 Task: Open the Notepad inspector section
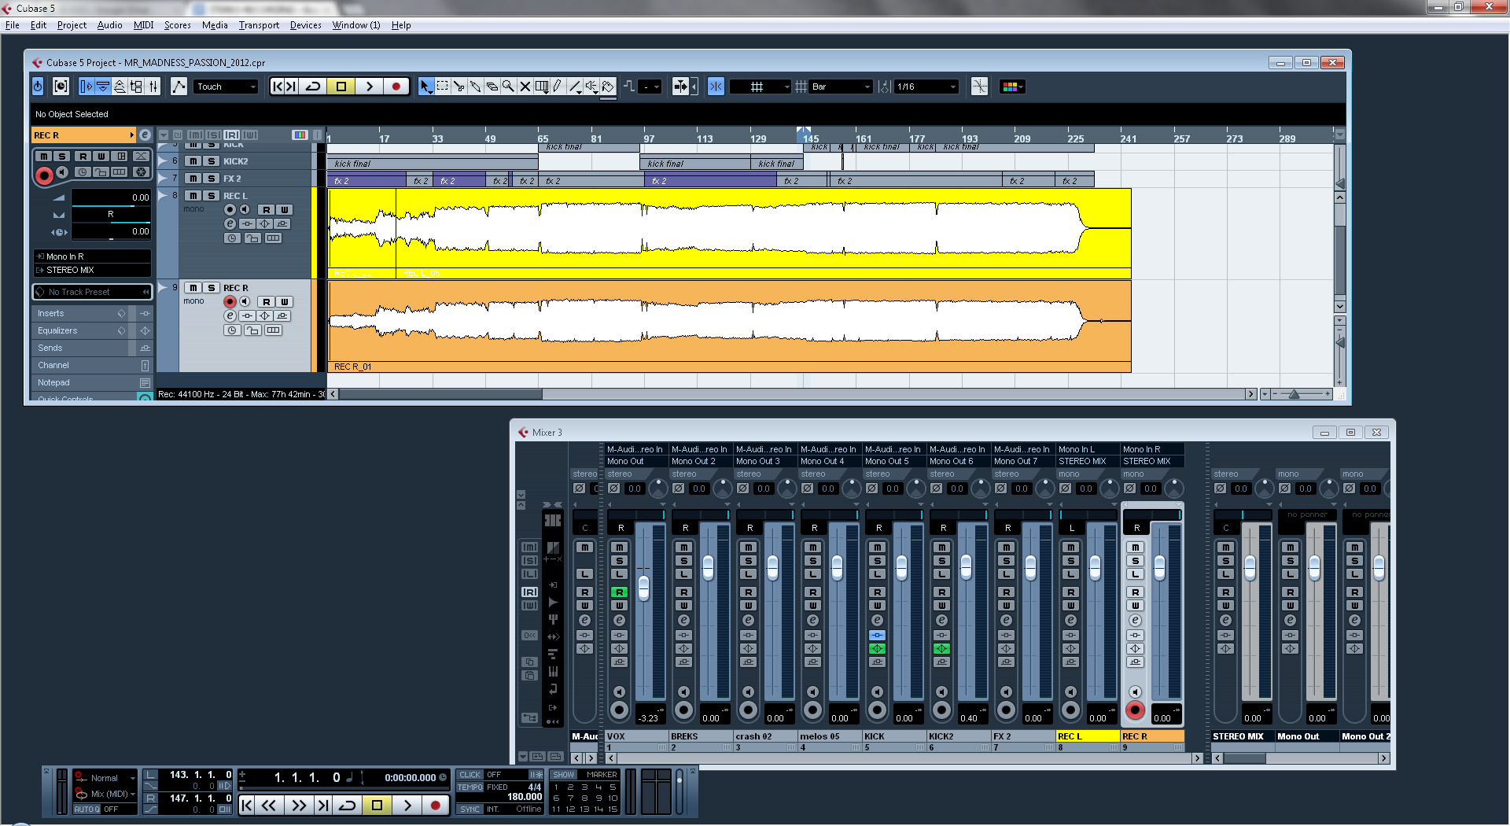click(x=92, y=383)
